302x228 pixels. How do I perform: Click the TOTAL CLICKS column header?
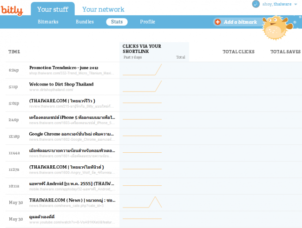point(238,52)
